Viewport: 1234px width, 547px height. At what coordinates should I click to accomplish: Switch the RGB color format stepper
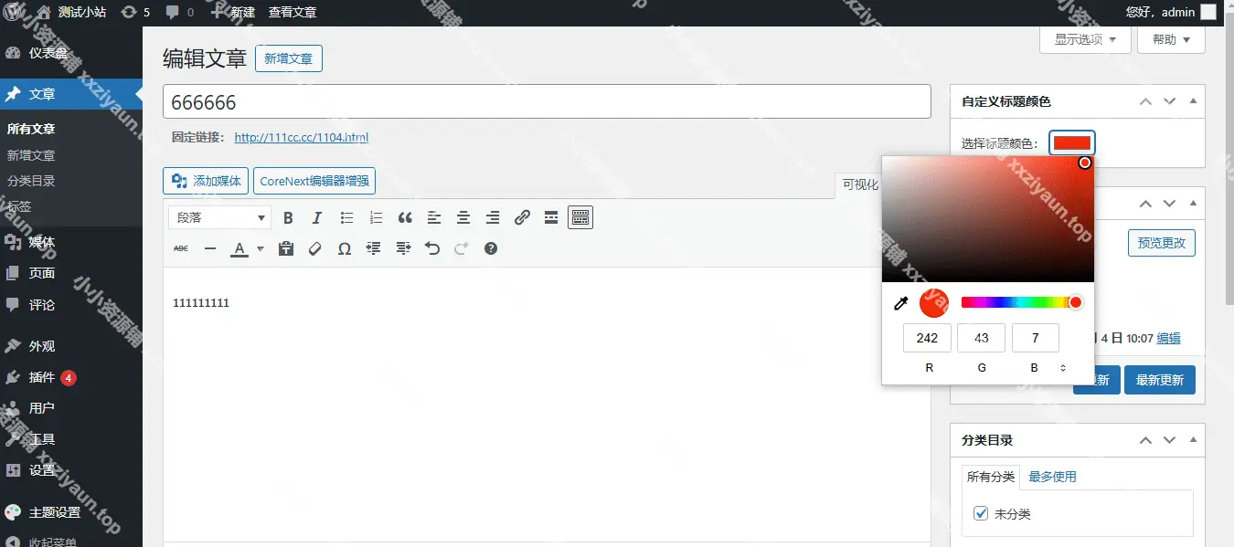[1063, 368]
